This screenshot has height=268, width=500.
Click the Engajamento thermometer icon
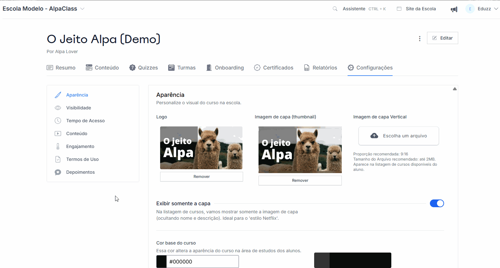click(58, 146)
